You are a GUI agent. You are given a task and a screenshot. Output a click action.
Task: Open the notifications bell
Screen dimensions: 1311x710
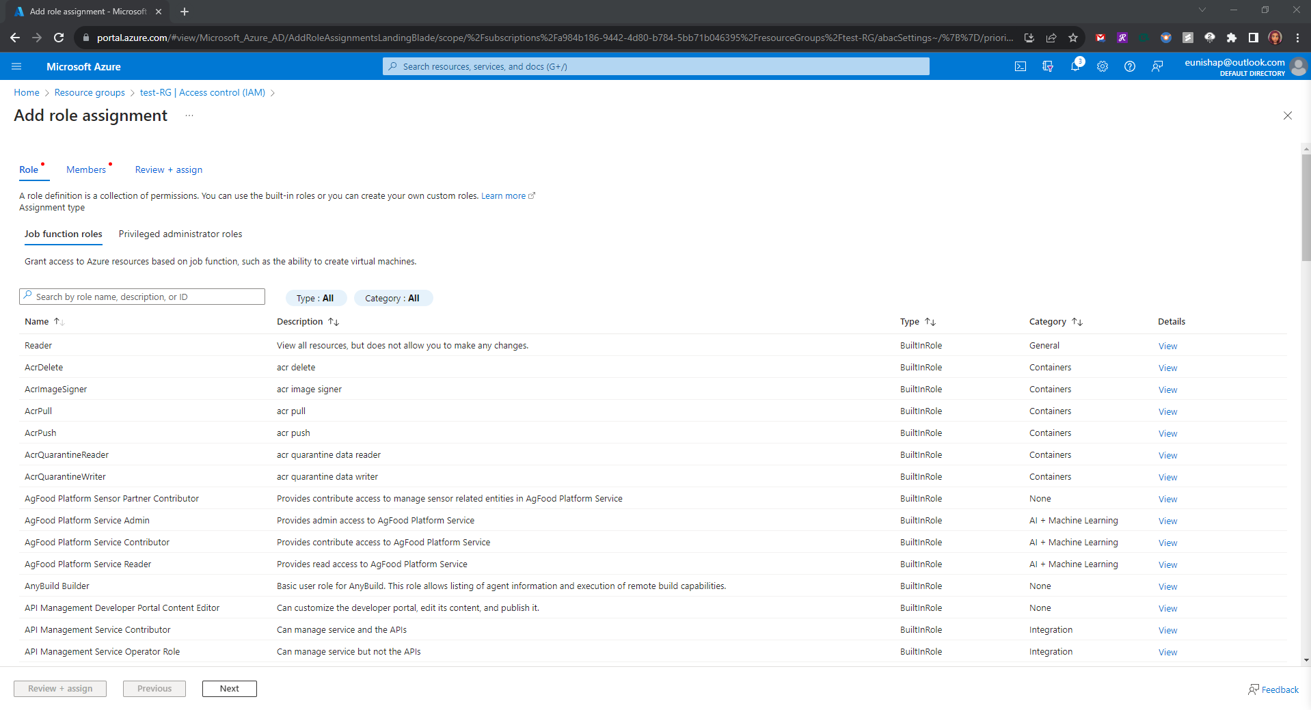tap(1075, 66)
